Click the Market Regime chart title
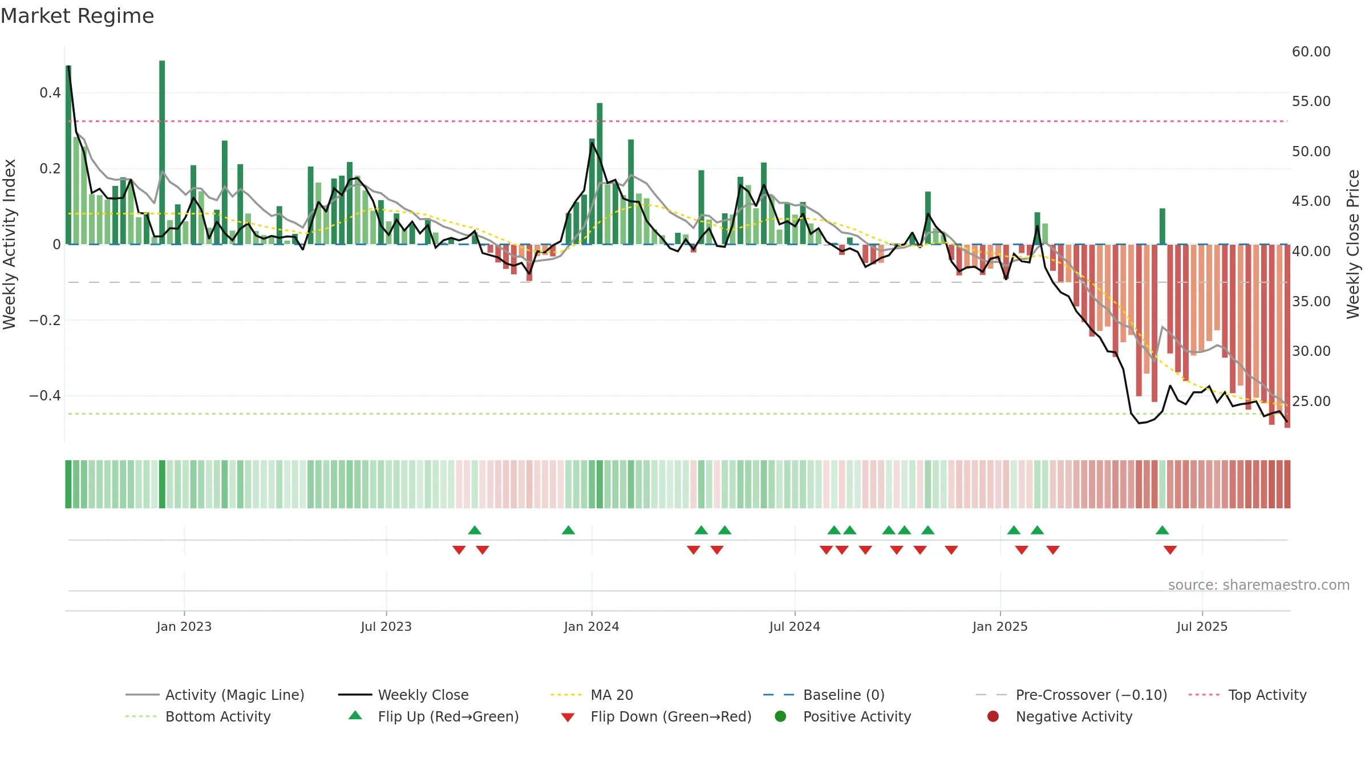This screenshot has width=1369, height=770. point(77,16)
